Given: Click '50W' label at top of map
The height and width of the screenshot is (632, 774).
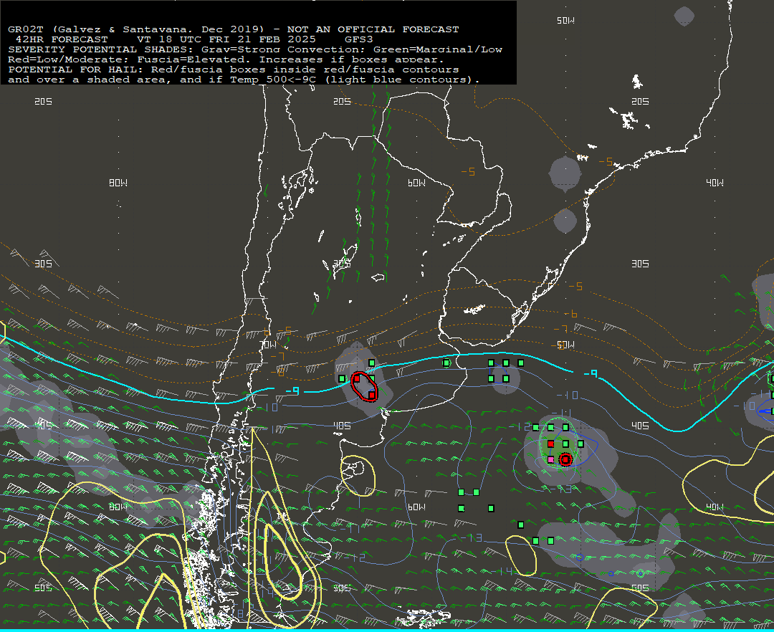Looking at the screenshot, I should click(x=565, y=20).
